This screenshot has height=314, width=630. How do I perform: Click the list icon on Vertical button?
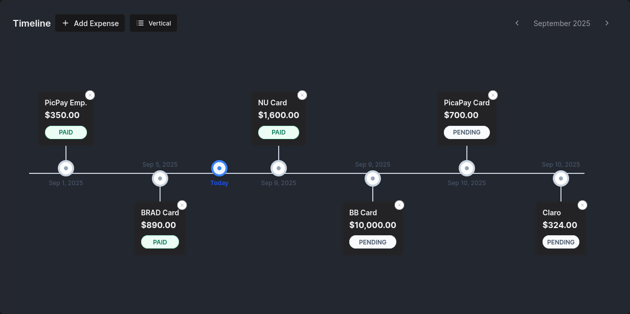click(x=139, y=23)
